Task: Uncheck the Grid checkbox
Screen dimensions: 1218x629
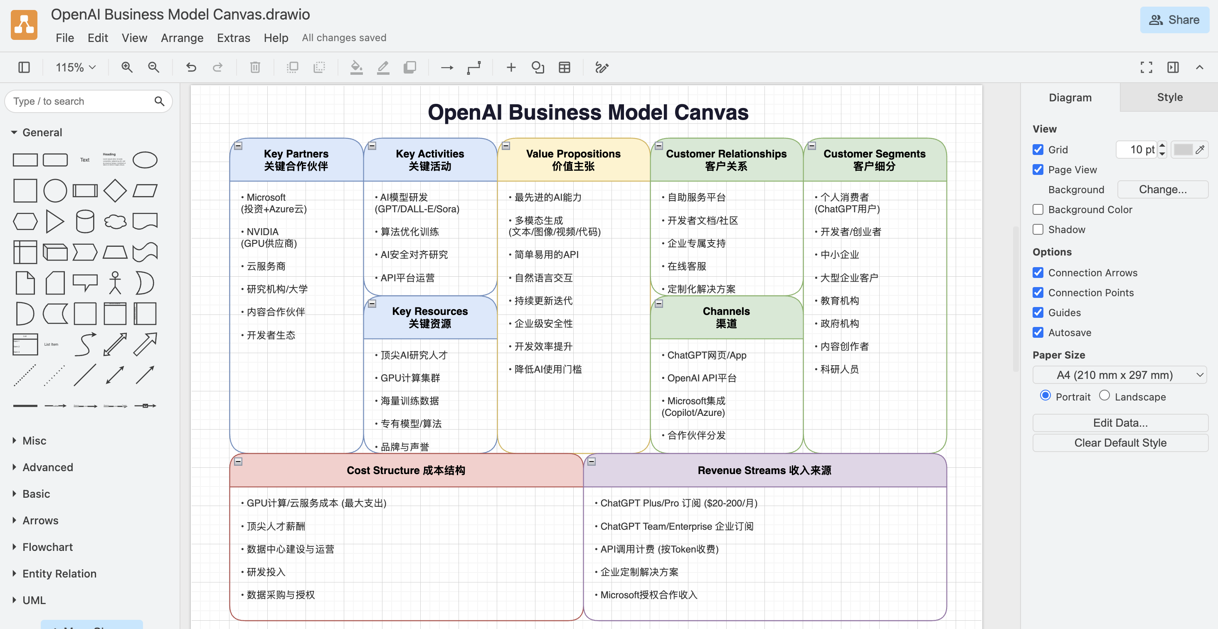Action: pos(1038,150)
